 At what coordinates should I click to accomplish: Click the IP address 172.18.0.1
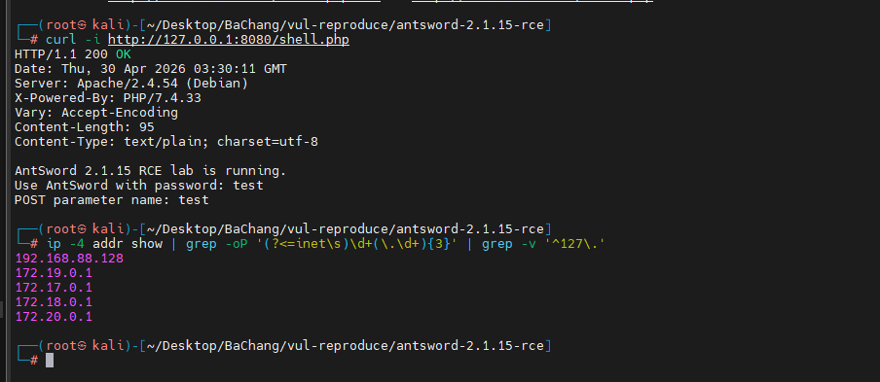[54, 302]
